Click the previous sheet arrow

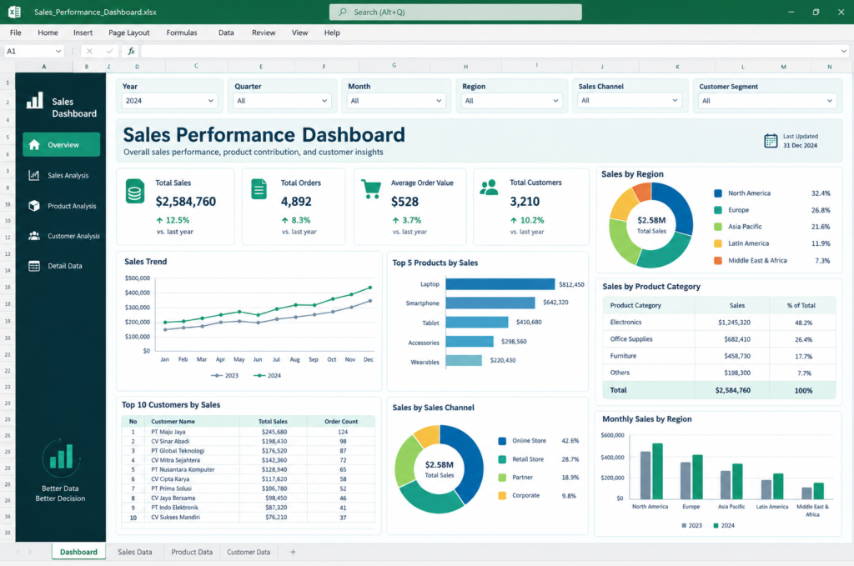[18, 552]
